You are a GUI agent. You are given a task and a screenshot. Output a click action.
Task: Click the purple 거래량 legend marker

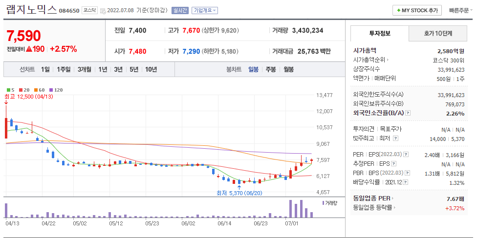tap(324, 203)
